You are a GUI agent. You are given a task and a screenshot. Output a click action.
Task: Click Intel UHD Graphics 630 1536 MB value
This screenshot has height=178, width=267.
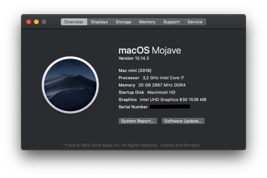(173, 100)
